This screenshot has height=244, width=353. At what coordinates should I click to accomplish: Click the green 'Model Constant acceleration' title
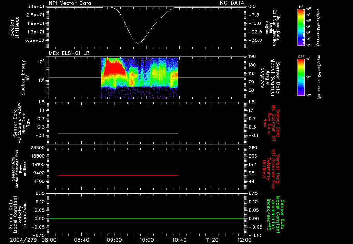[275, 214]
